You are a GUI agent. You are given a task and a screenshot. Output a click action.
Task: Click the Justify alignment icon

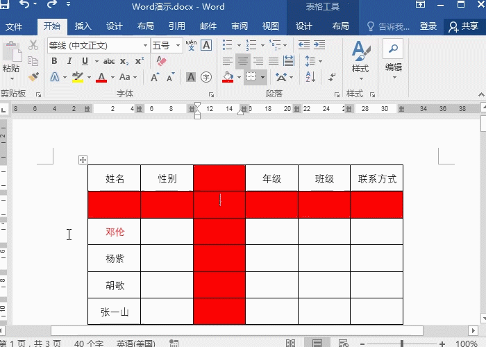point(274,61)
